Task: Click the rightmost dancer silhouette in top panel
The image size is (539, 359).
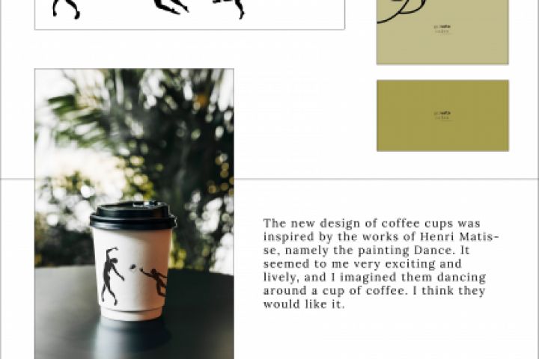Action: [x=230, y=8]
